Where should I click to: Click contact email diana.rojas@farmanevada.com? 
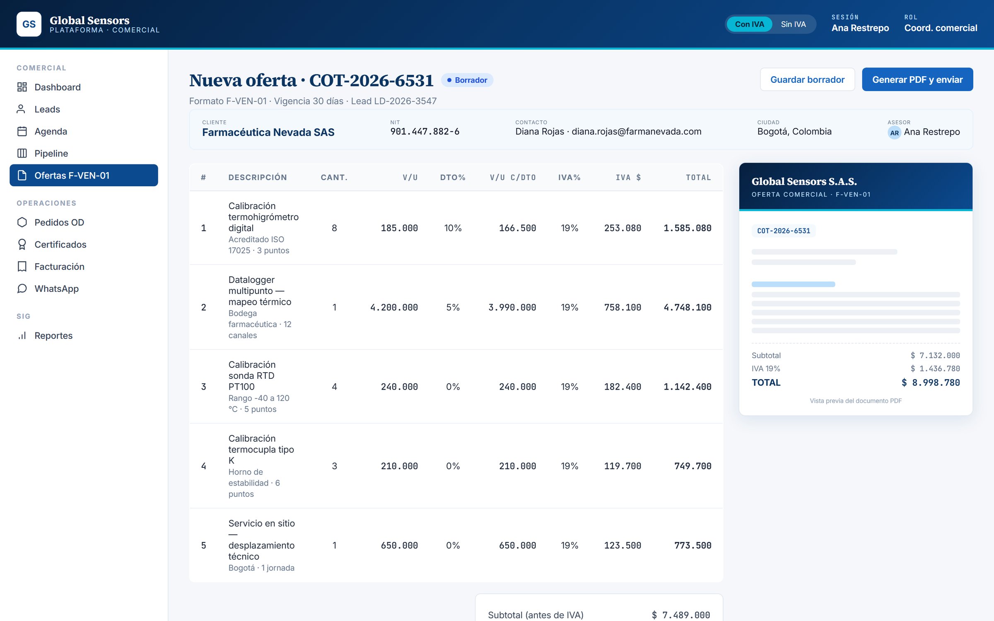point(636,131)
